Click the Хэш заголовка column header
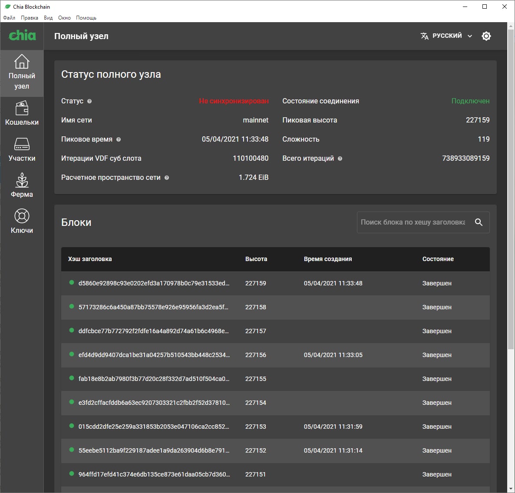The image size is (515, 493). pos(89,259)
